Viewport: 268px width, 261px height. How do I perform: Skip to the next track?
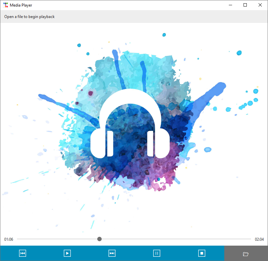(x=112, y=253)
